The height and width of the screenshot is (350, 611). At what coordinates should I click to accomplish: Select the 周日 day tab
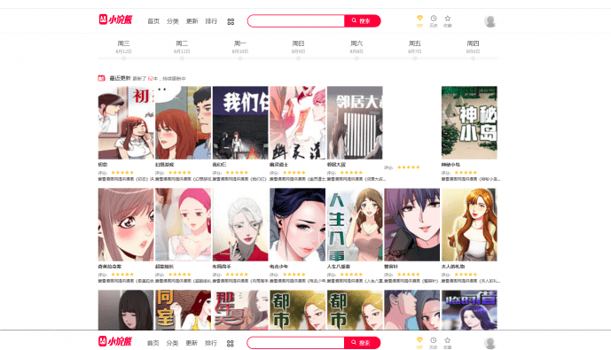click(x=298, y=47)
